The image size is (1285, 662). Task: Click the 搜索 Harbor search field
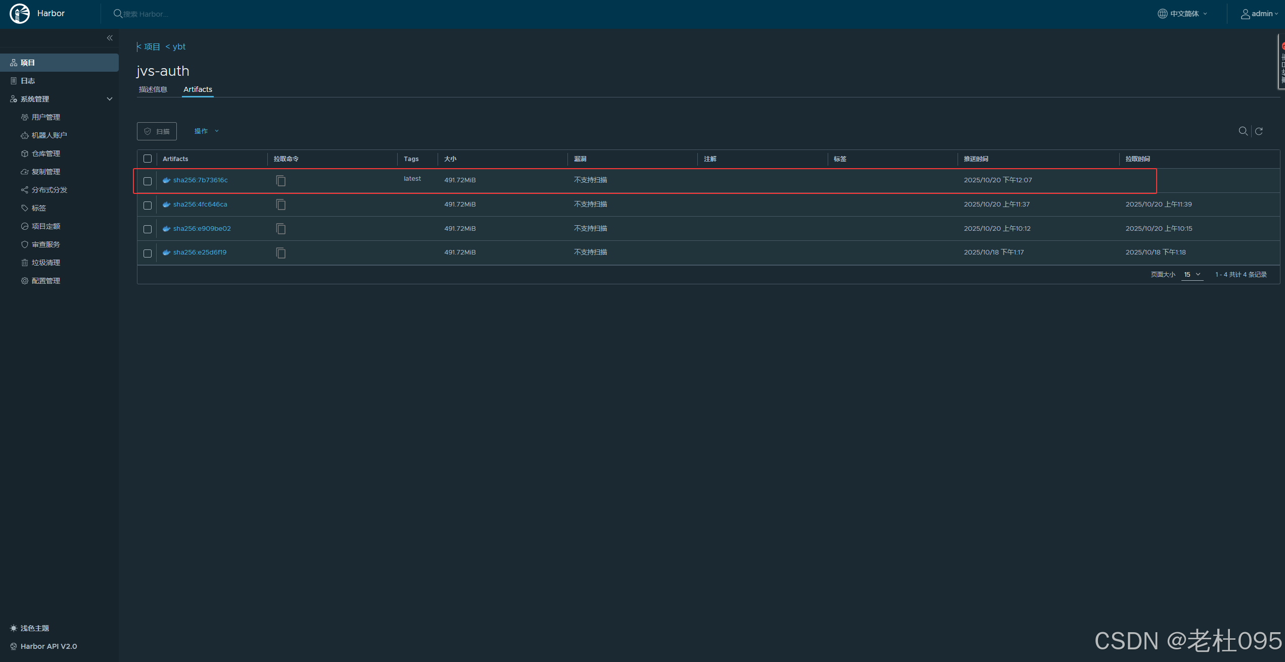click(x=146, y=14)
